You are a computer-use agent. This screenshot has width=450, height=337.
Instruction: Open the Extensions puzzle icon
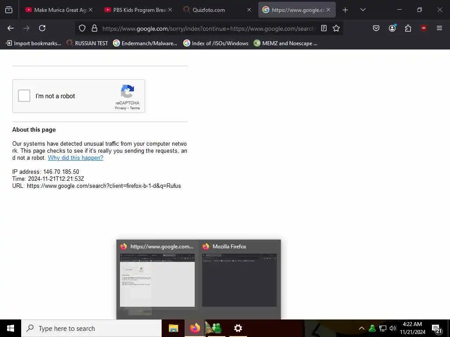[408, 28]
